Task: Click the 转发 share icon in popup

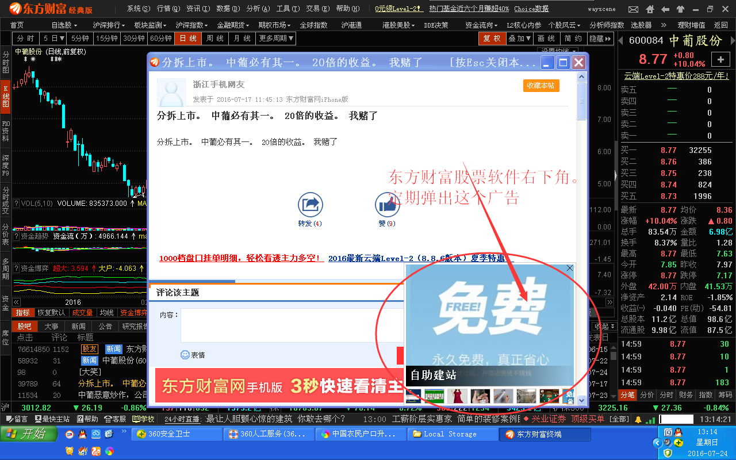Action: (x=310, y=205)
